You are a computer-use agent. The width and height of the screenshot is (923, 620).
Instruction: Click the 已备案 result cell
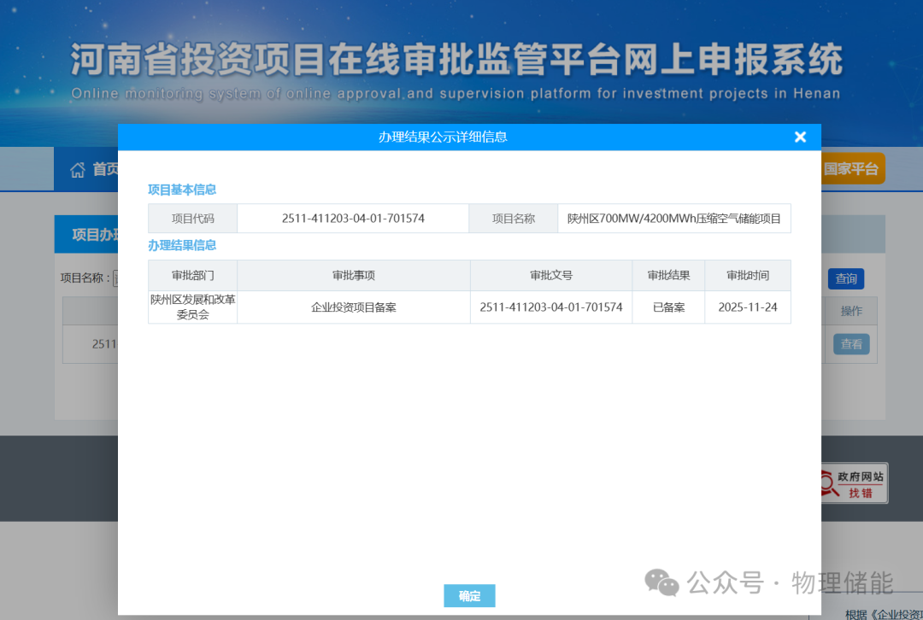(x=668, y=307)
